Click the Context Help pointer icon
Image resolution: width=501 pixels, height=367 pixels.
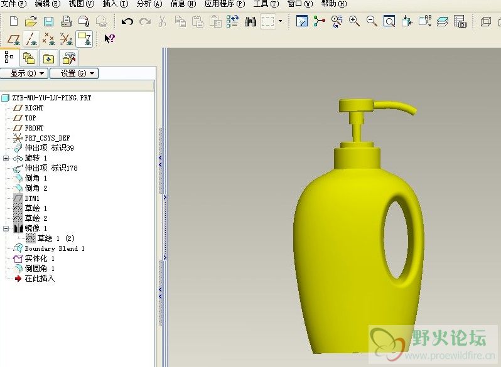(109, 39)
